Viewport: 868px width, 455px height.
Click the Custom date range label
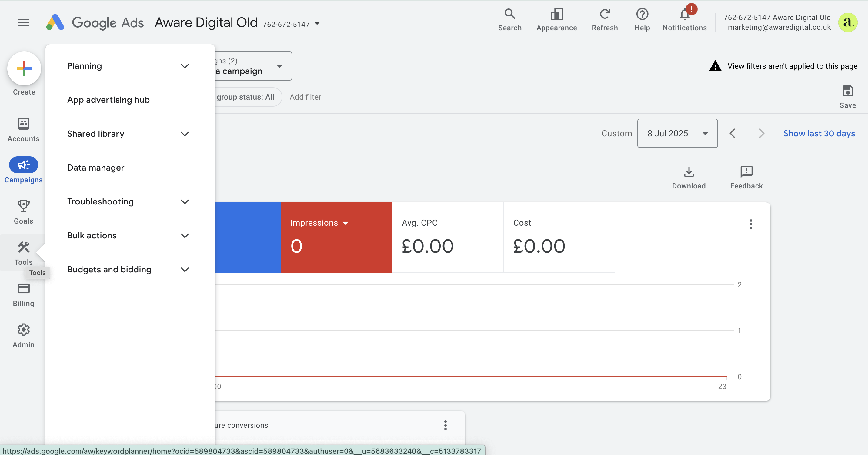617,133
